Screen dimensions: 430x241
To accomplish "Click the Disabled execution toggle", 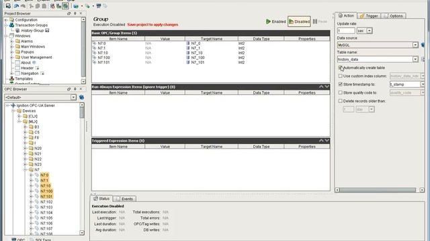I will point(299,21).
